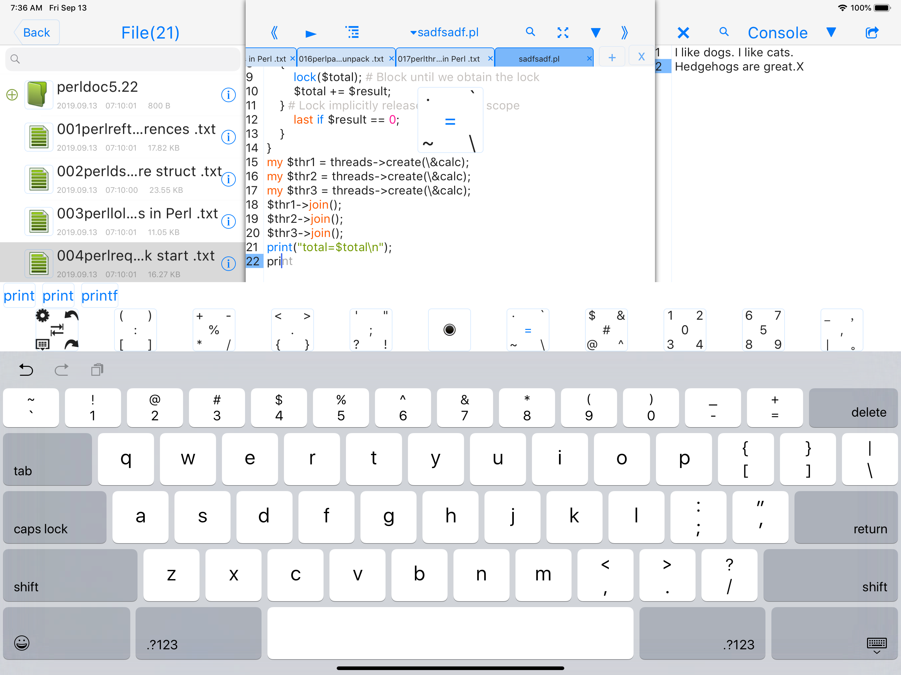The height and width of the screenshot is (675, 901).
Task: Tap keyboard undo arrow icon
Action: coord(26,370)
